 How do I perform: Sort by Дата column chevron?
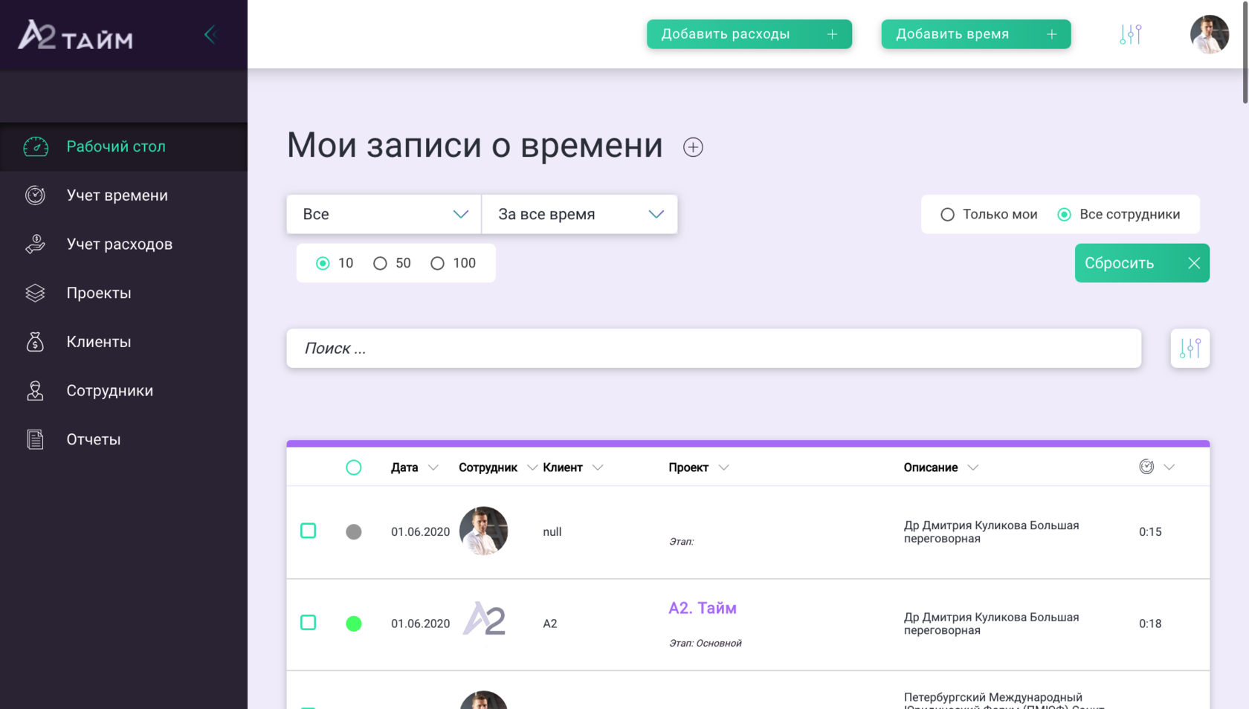click(x=433, y=467)
